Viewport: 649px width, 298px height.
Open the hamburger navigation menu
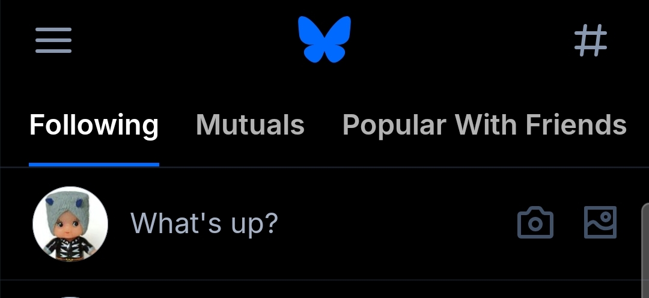pos(53,40)
